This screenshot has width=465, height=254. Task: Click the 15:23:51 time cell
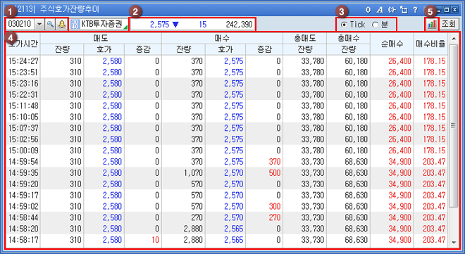(23, 72)
